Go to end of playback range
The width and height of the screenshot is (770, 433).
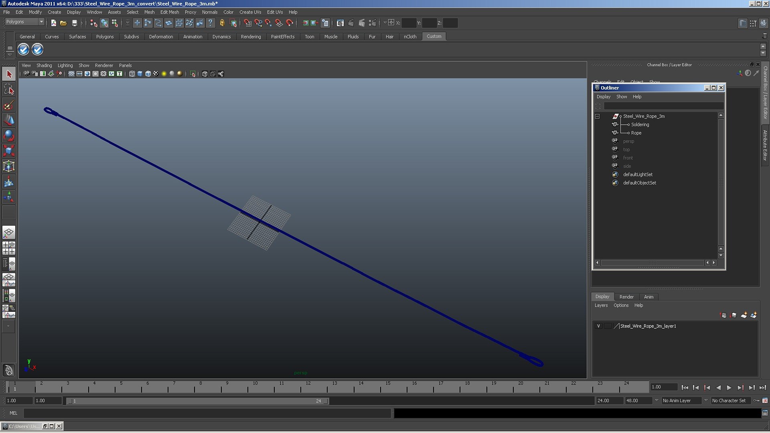pos(762,388)
